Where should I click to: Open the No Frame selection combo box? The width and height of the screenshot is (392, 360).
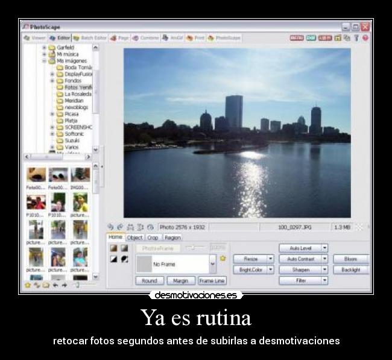click(176, 264)
